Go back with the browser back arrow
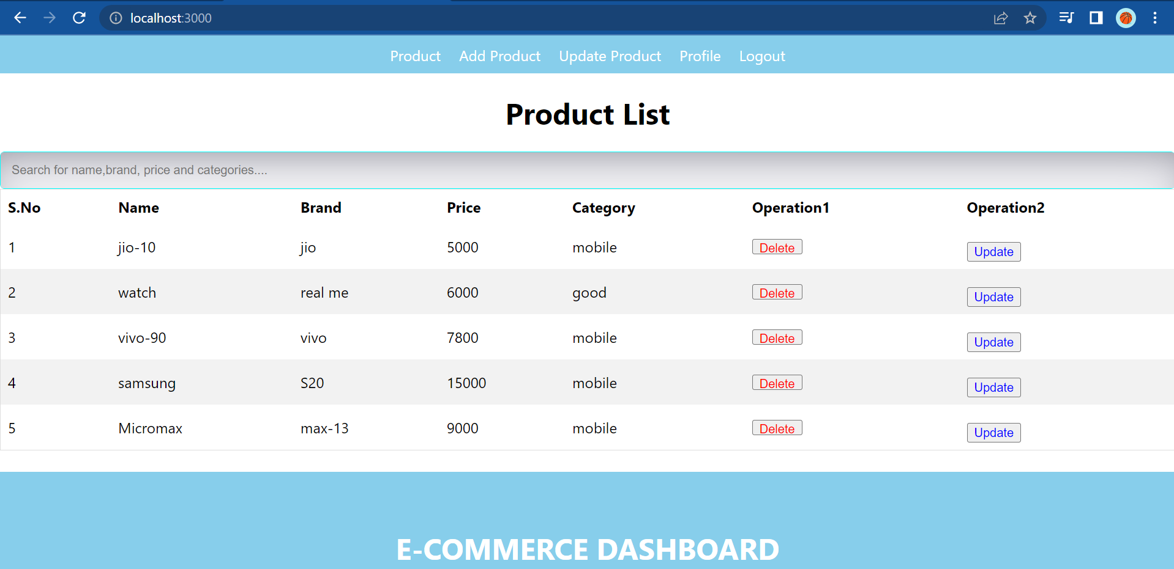 click(20, 18)
